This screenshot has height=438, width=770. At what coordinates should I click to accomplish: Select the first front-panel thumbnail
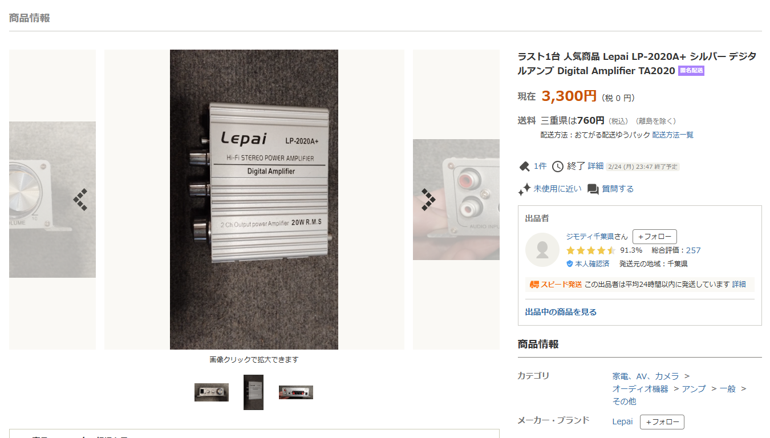click(212, 392)
